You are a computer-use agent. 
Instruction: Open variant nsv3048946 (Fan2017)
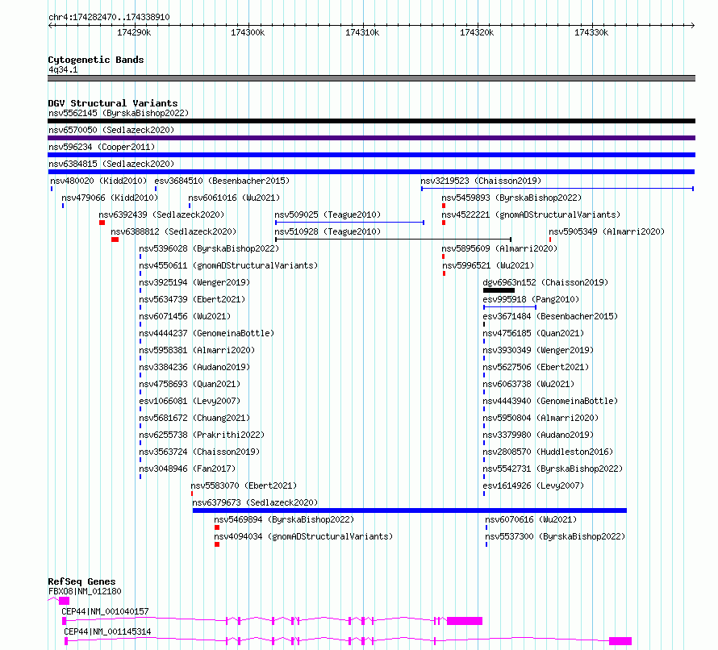pos(187,469)
